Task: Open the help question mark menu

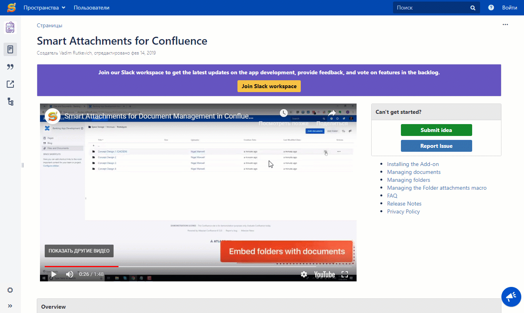Action: click(491, 8)
